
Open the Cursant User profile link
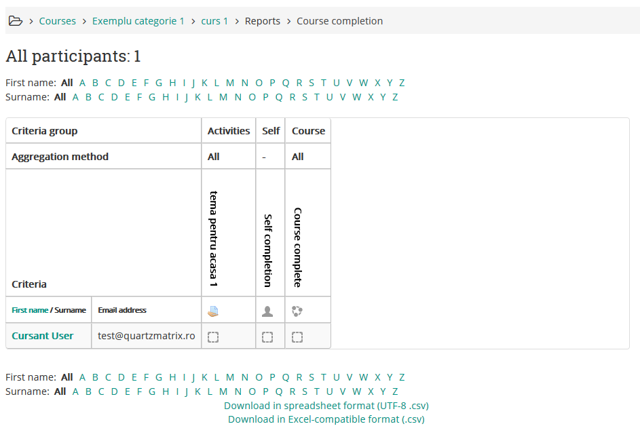pyautogui.click(x=43, y=336)
